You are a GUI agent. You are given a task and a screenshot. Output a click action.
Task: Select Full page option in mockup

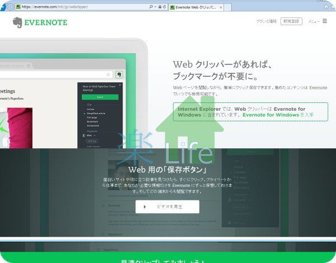(92, 118)
